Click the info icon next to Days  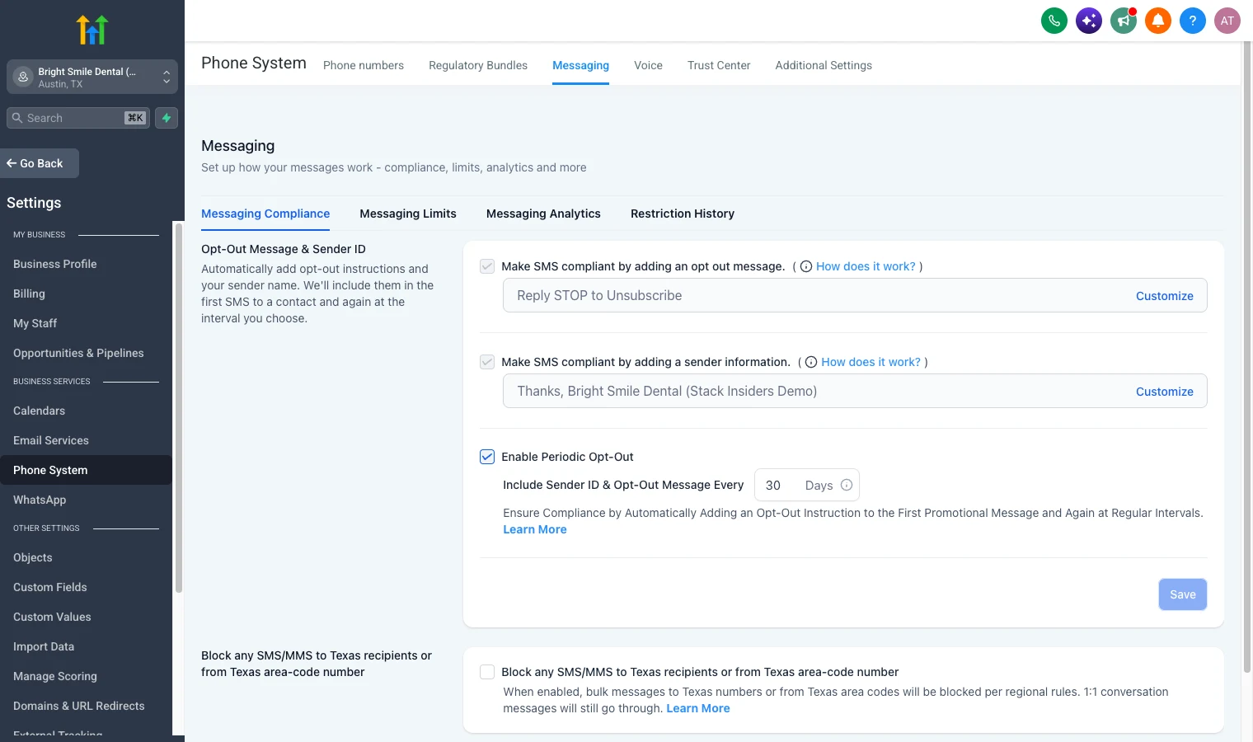point(847,485)
